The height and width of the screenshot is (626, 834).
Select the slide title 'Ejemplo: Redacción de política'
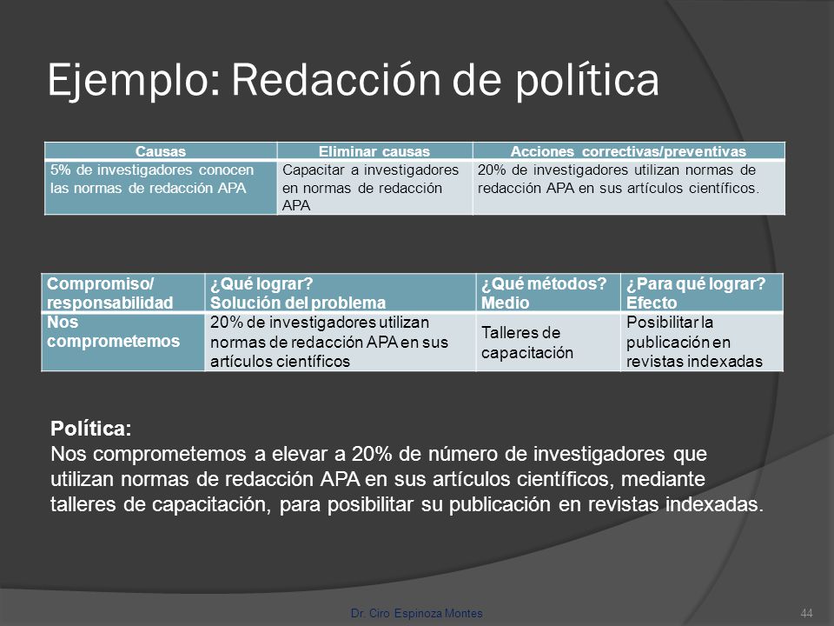point(354,80)
